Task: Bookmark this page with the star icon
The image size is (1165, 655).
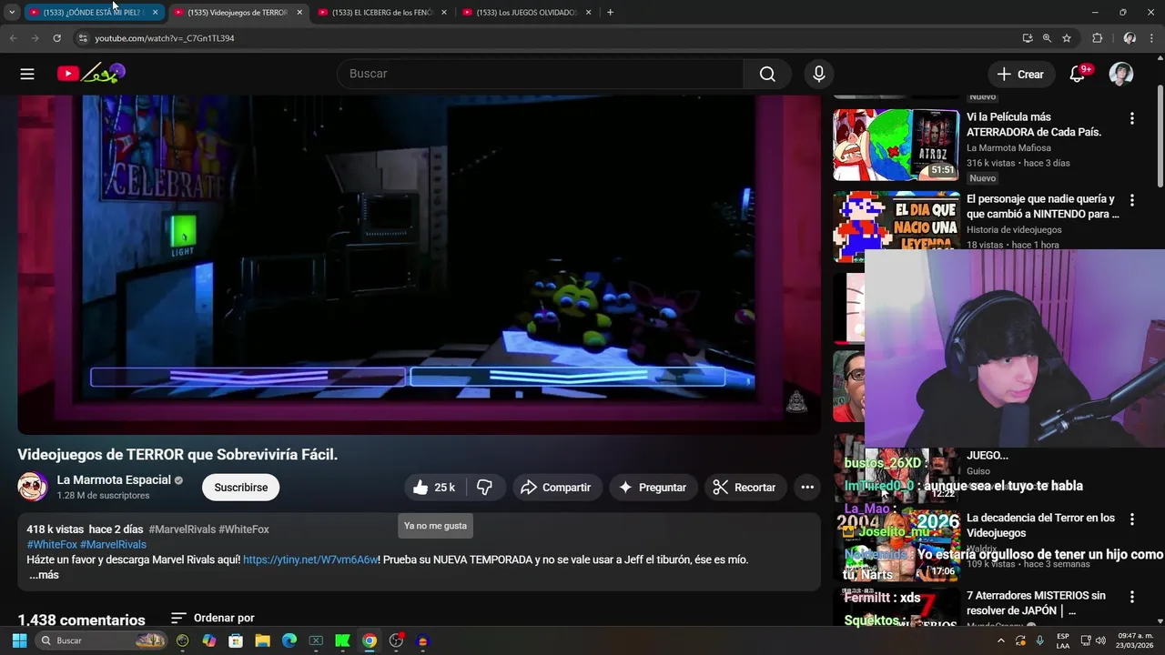Action: click(1067, 38)
